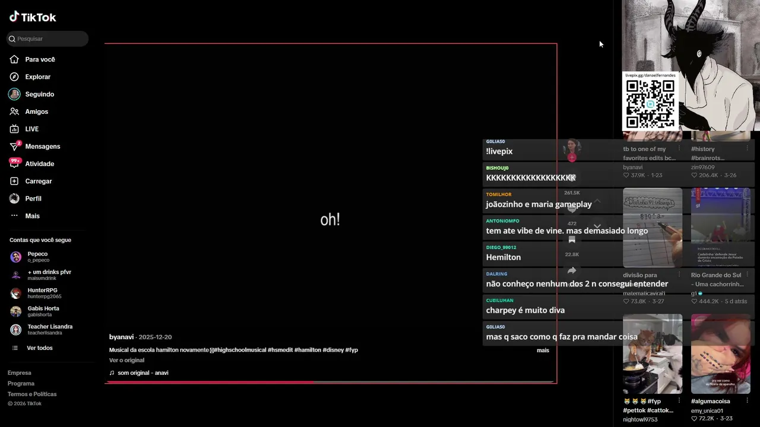Viewport: 760px width, 427px height.
Task: Open the Mensagens paper-plane icon
Action: coord(14,146)
